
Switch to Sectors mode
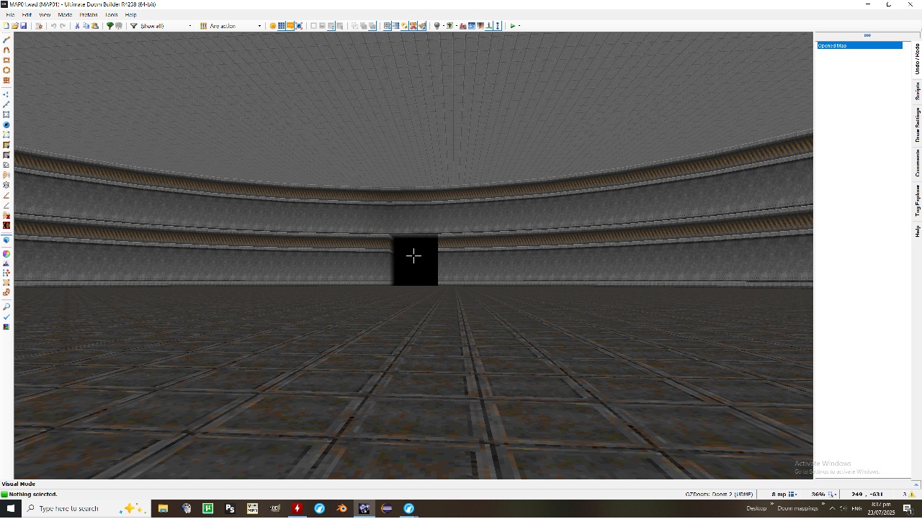(x=6, y=114)
